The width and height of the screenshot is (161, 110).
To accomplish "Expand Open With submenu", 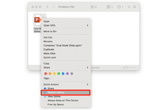I will (x=66, y=25).
